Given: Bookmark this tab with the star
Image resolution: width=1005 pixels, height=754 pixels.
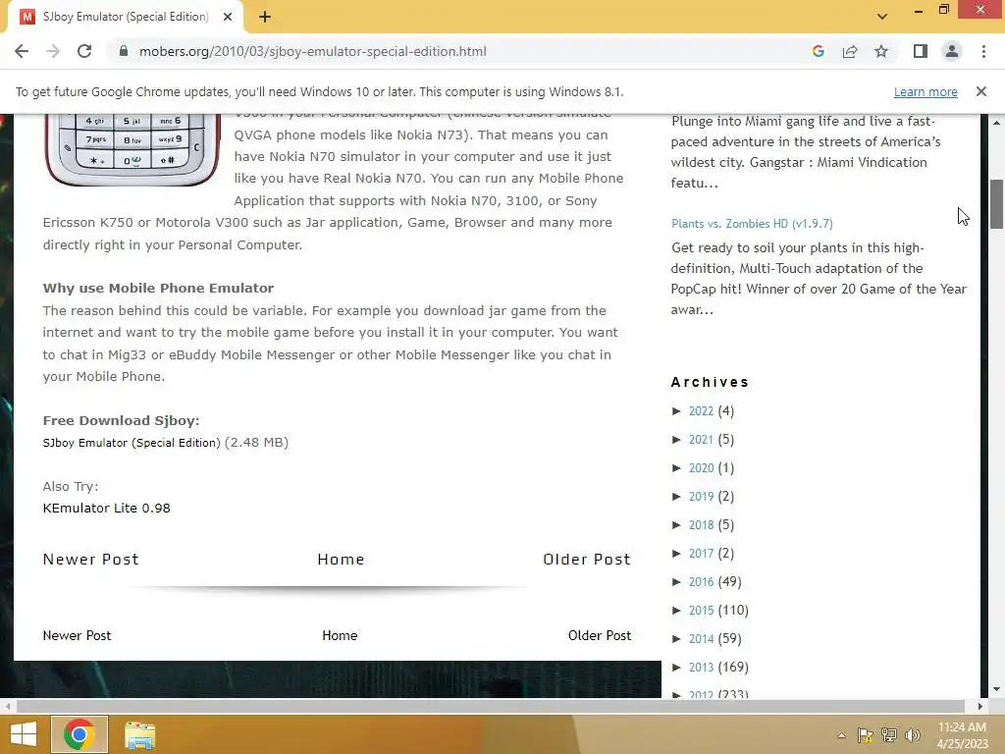Looking at the screenshot, I should pyautogui.click(x=881, y=51).
